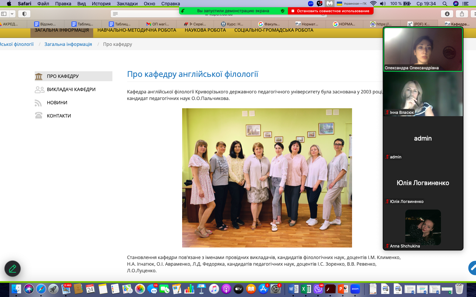Open the sidebar dropdown chevron
Screen dimensions: 476x297
click(12, 14)
